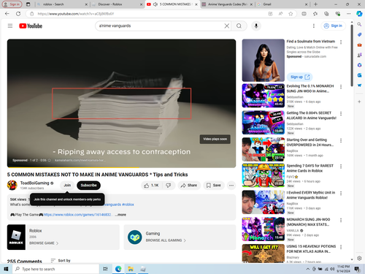Go back with browser back arrow

coord(7,14)
